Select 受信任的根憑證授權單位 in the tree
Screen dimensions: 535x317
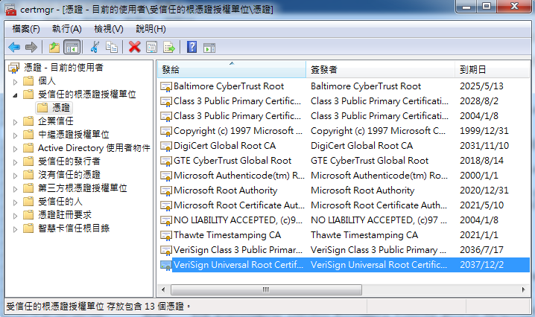pyautogui.click(x=87, y=95)
